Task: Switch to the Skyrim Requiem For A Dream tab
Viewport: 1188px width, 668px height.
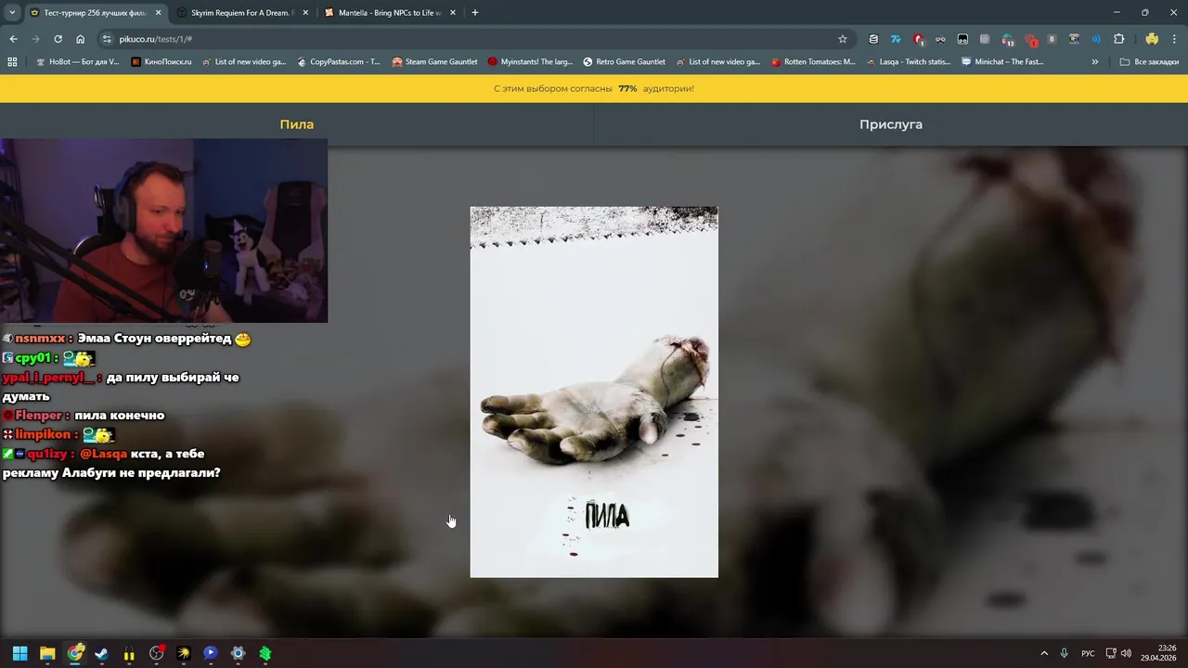Action: tap(243, 13)
